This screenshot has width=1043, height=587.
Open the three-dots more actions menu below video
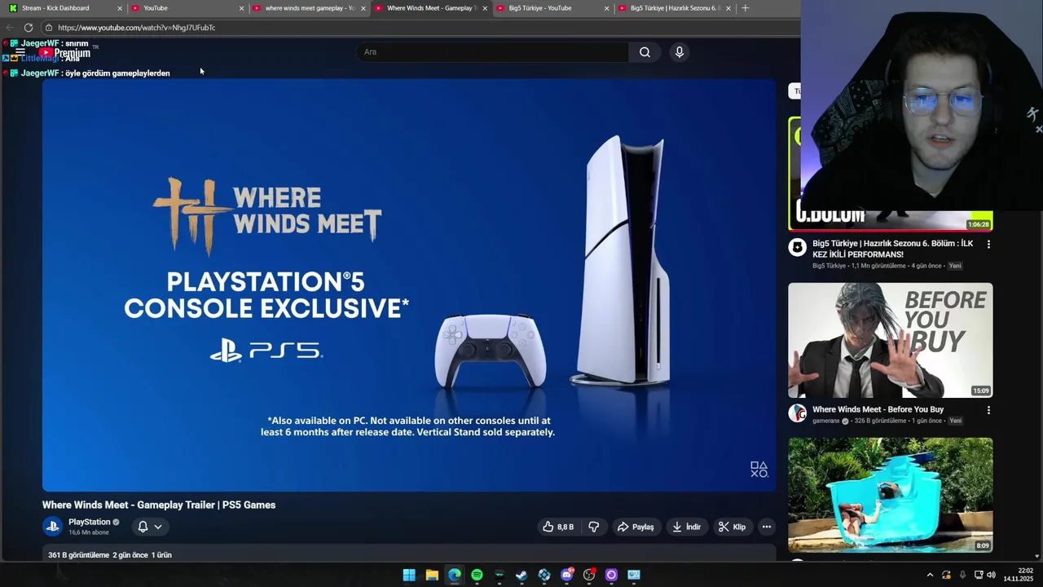point(767,527)
